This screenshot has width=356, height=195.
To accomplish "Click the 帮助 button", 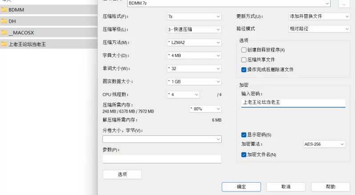I will tap(331, 187).
